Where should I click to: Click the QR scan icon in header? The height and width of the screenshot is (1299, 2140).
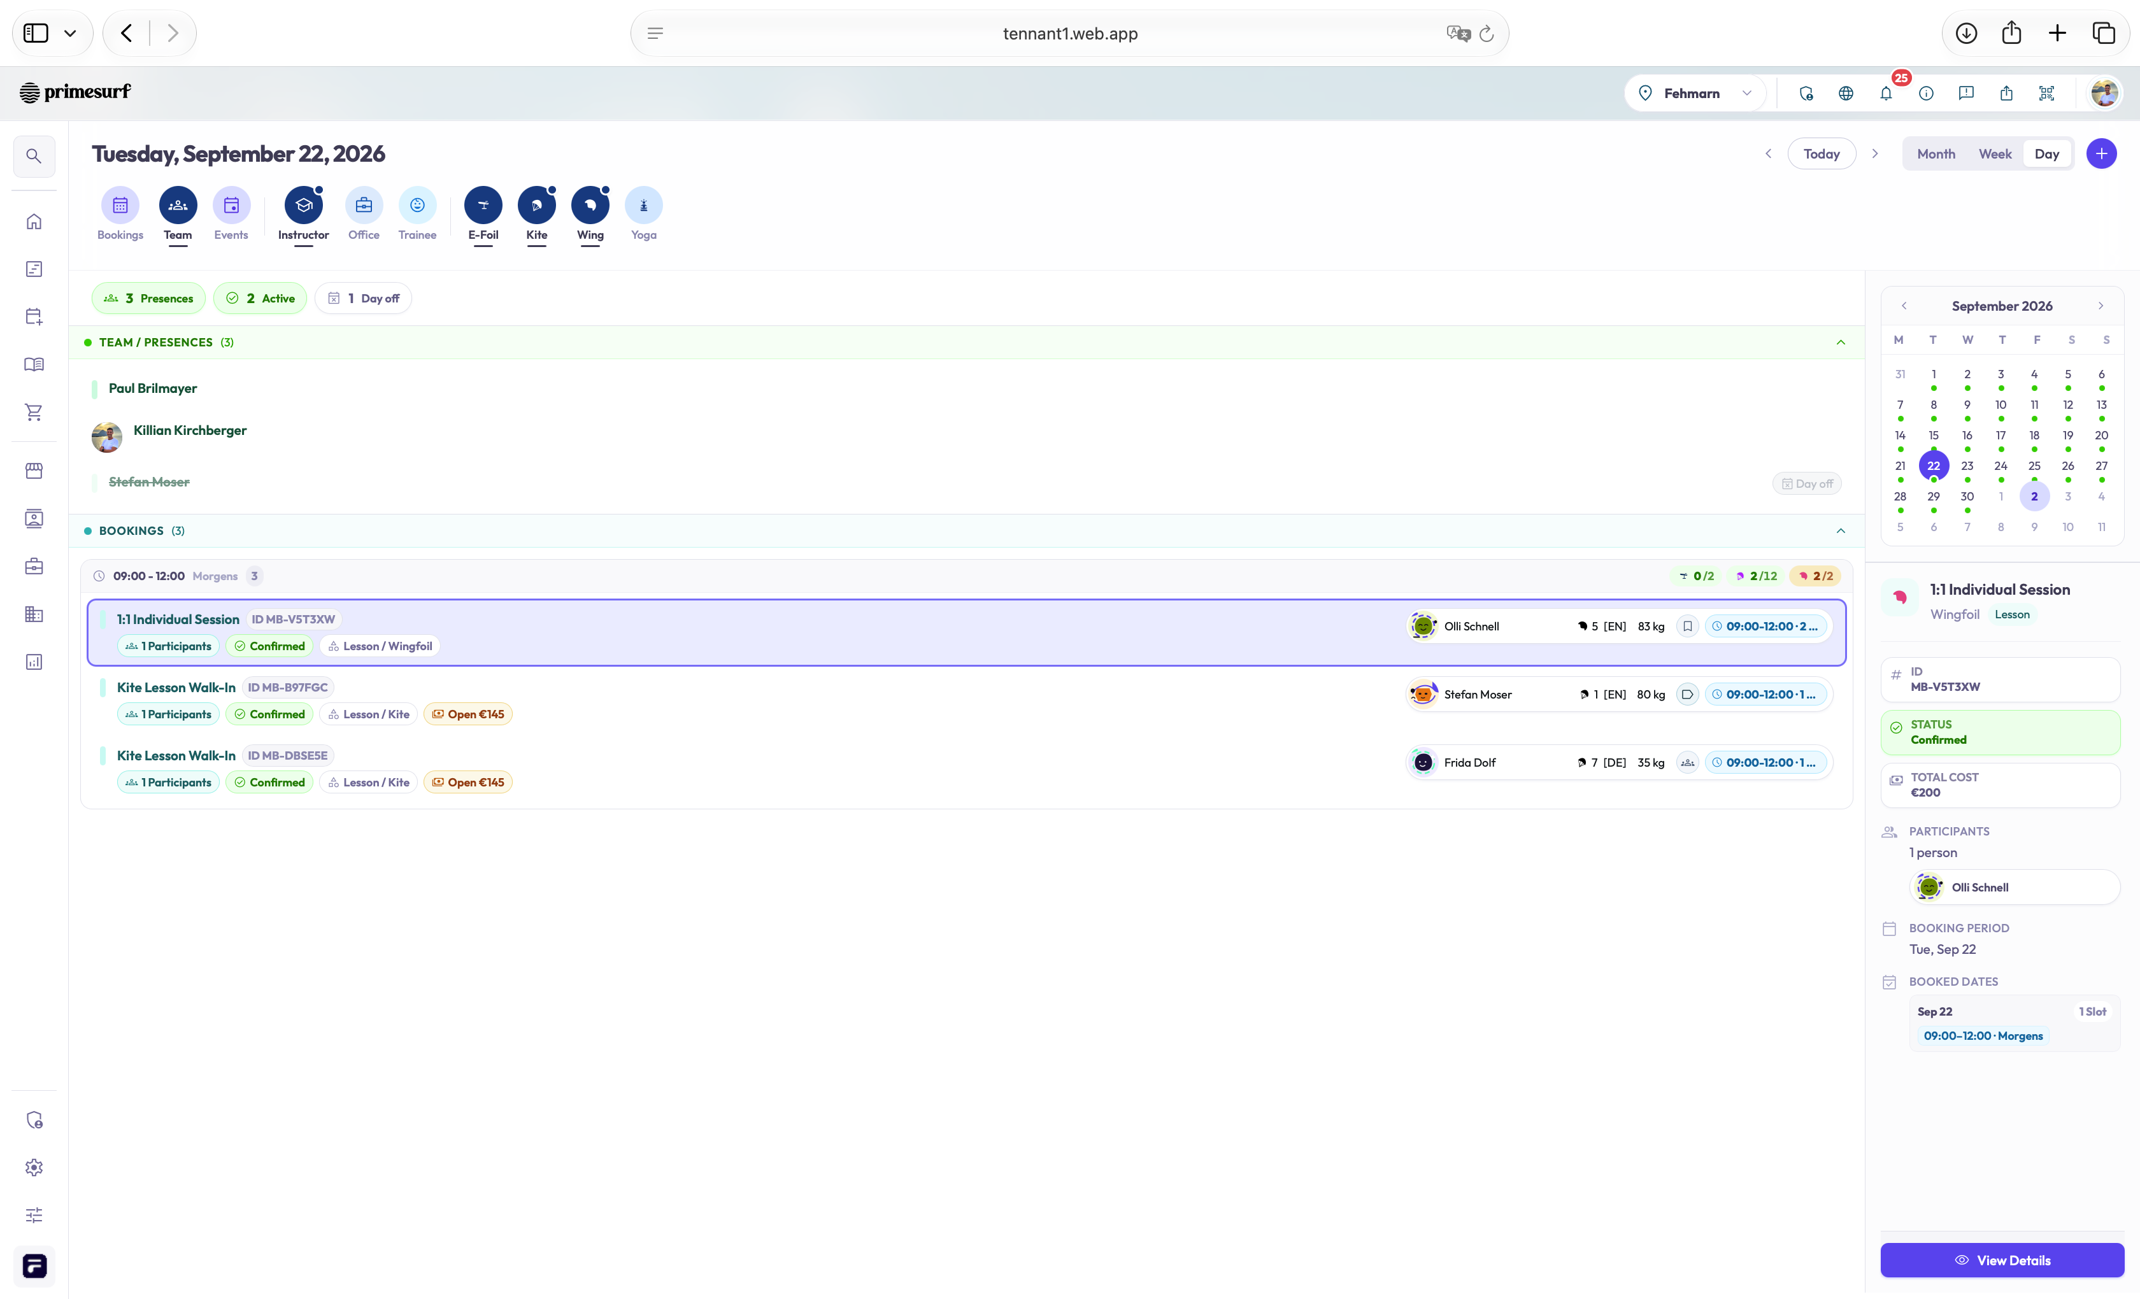2046,93
